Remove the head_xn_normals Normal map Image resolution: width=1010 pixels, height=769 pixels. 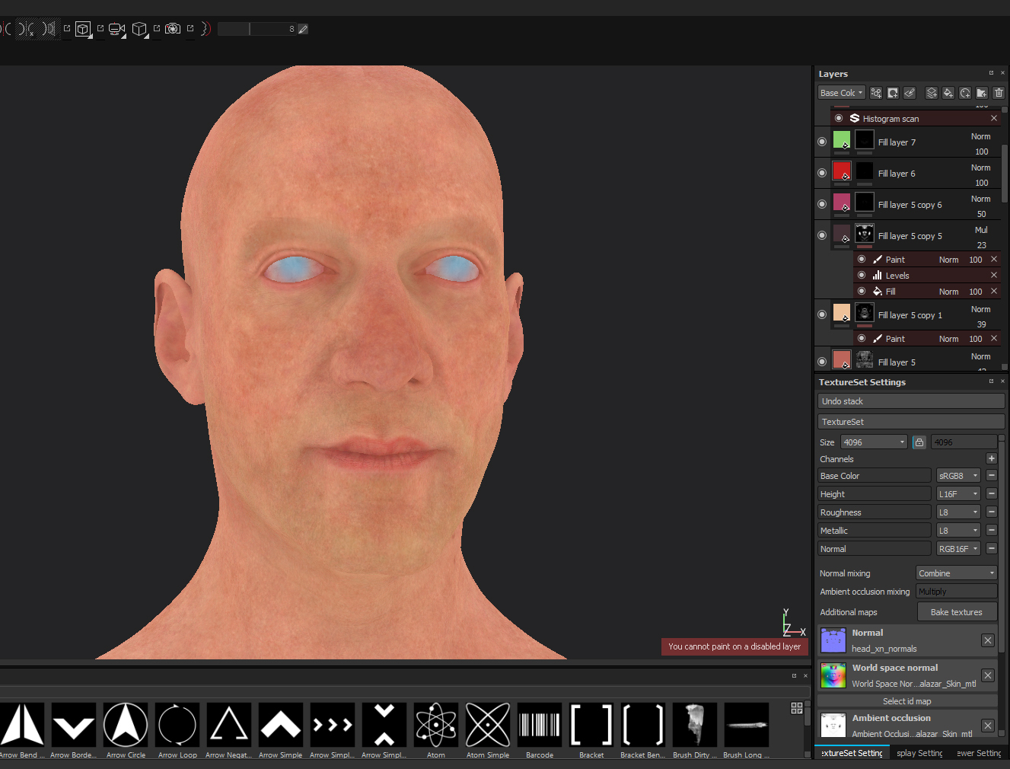pos(988,640)
